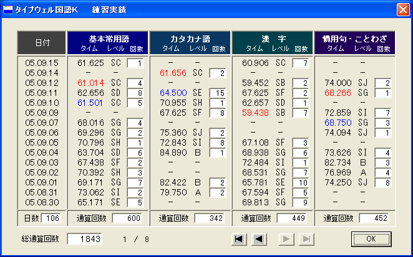Image resolution: width=413 pixels, height=257 pixels.
Task: Click the time value 74.000
Action: (x=338, y=83)
